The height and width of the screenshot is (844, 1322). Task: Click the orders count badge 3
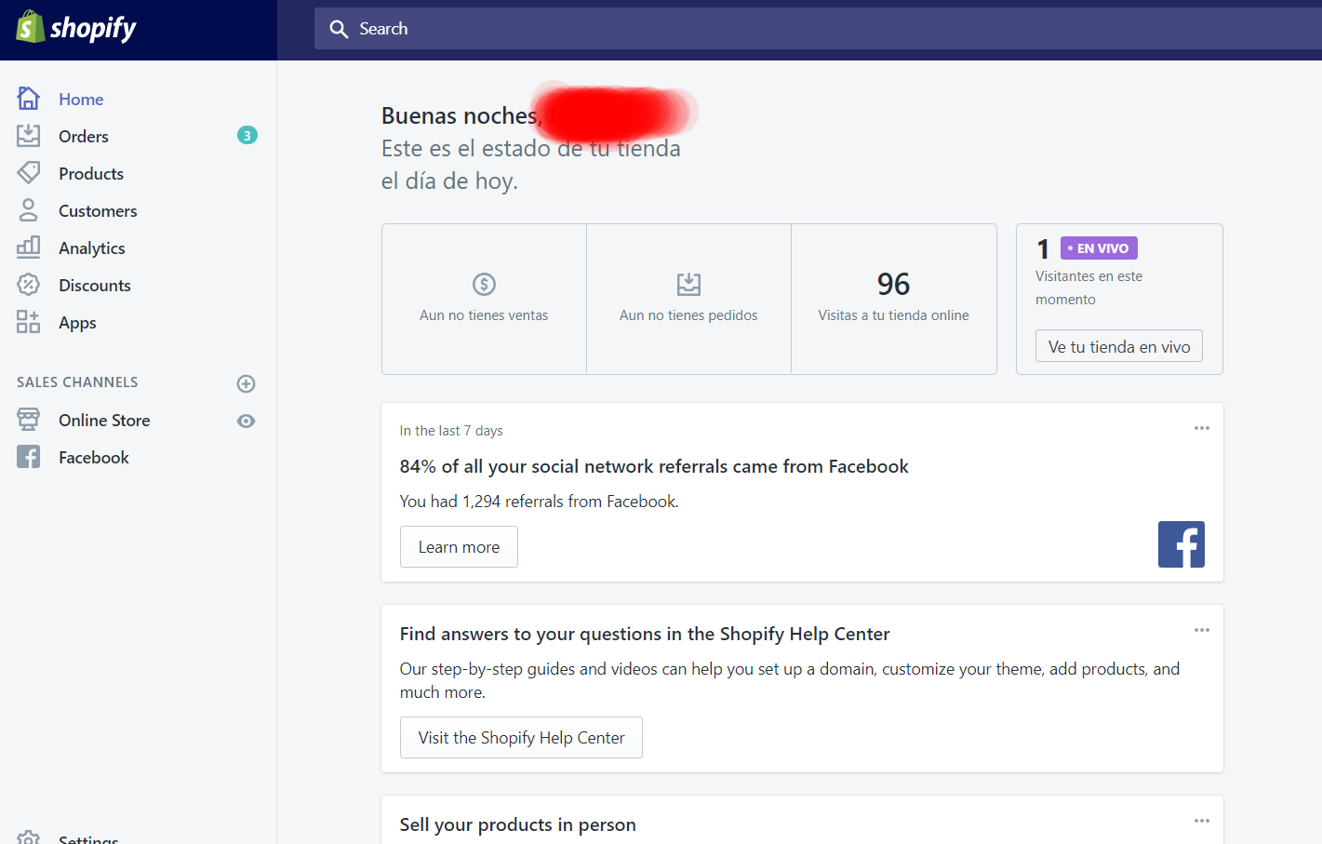pos(247,136)
